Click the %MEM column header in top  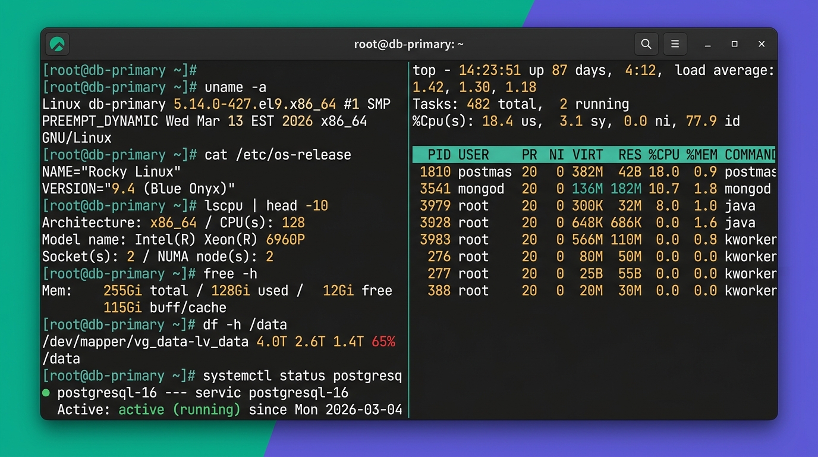pos(702,155)
